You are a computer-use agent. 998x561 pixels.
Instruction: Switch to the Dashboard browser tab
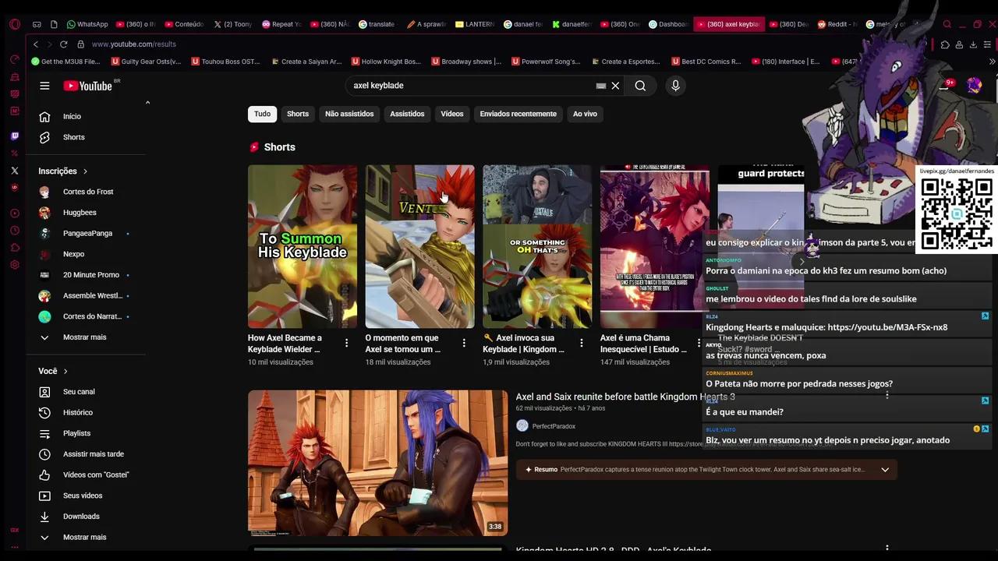coord(668,24)
